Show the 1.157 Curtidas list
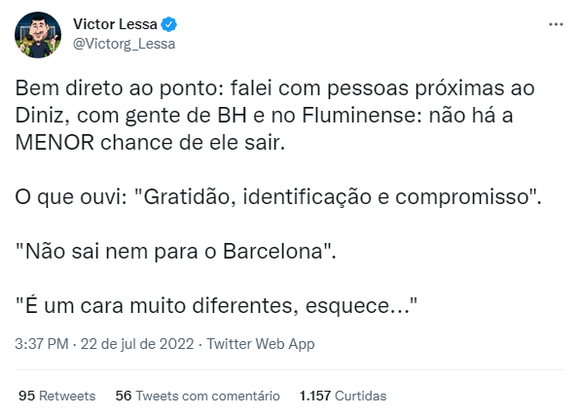 343,396
